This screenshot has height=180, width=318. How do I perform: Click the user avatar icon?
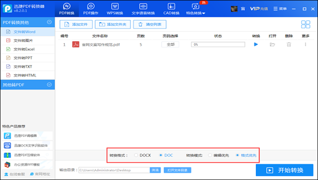234,9
